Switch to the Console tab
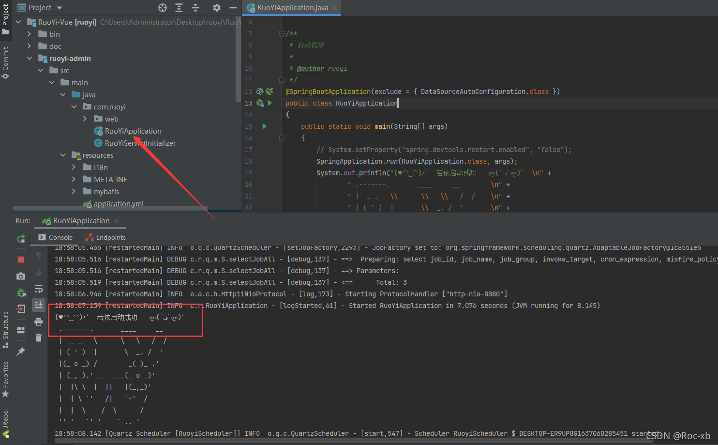This screenshot has width=718, height=445. click(56, 237)
